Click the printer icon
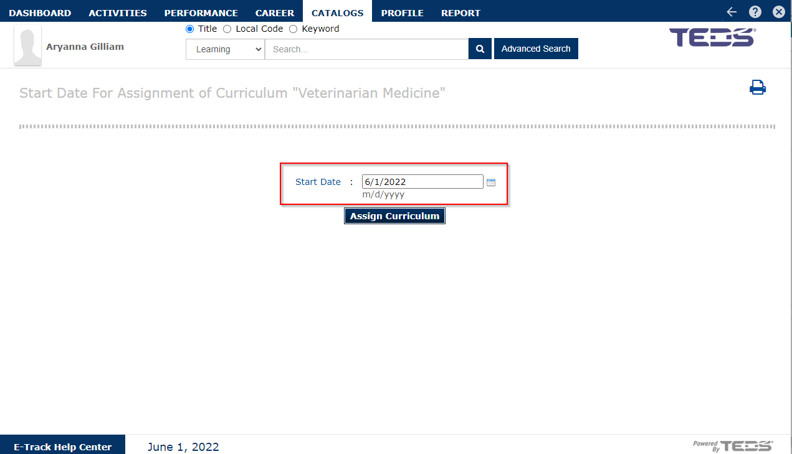Image resolution: width=792 pixels, height=454 pixels. [758, 88]
